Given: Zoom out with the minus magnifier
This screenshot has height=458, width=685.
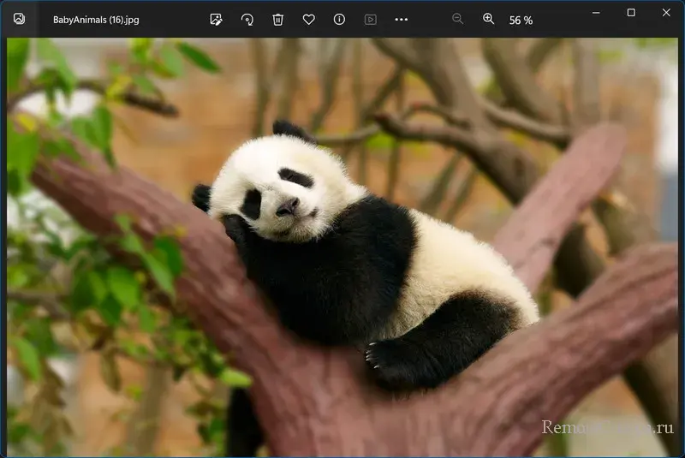Looking at the screenshot, I should (458, 19).
